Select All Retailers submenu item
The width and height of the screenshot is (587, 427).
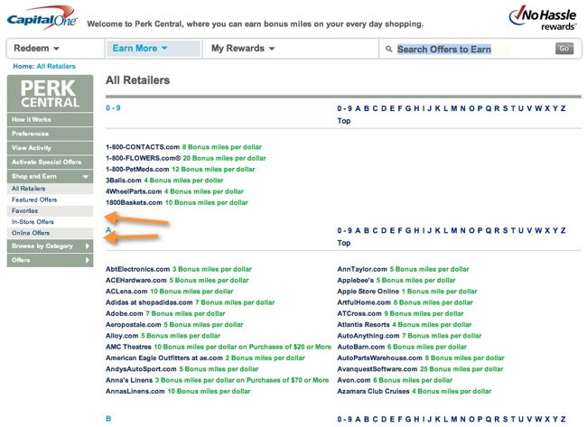click(51, 189)
